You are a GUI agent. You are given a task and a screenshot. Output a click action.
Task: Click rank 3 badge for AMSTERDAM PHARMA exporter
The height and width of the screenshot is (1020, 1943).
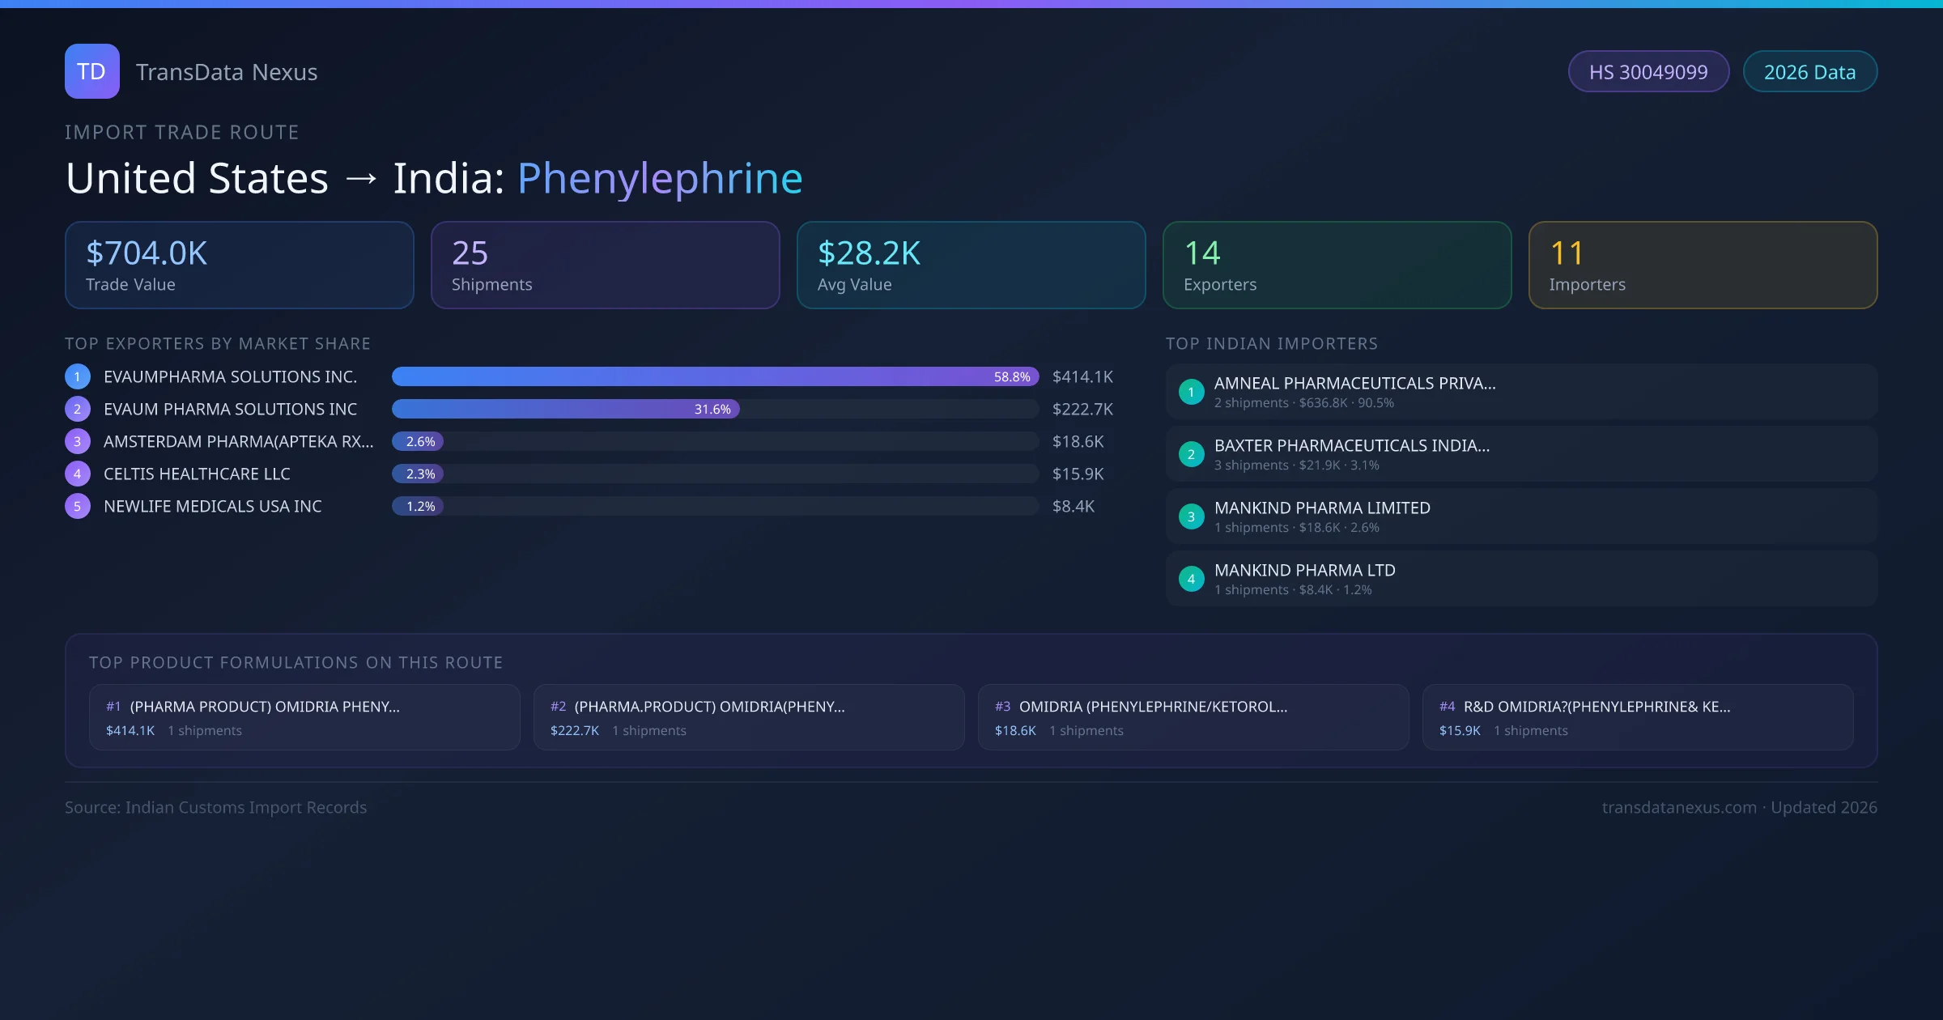click(x=78, y=441)
